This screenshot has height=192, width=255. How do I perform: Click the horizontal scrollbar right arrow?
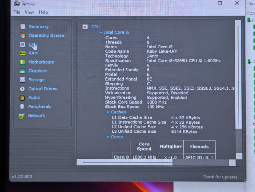[233, 163]
